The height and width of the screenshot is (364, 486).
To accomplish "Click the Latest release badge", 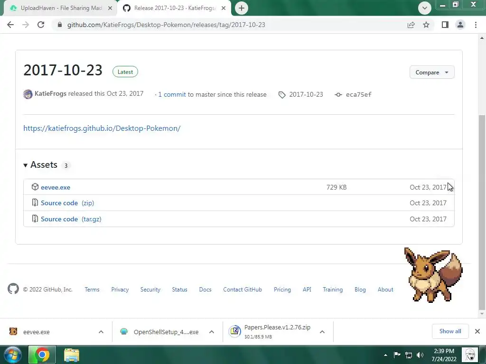I will click(125, 72).
